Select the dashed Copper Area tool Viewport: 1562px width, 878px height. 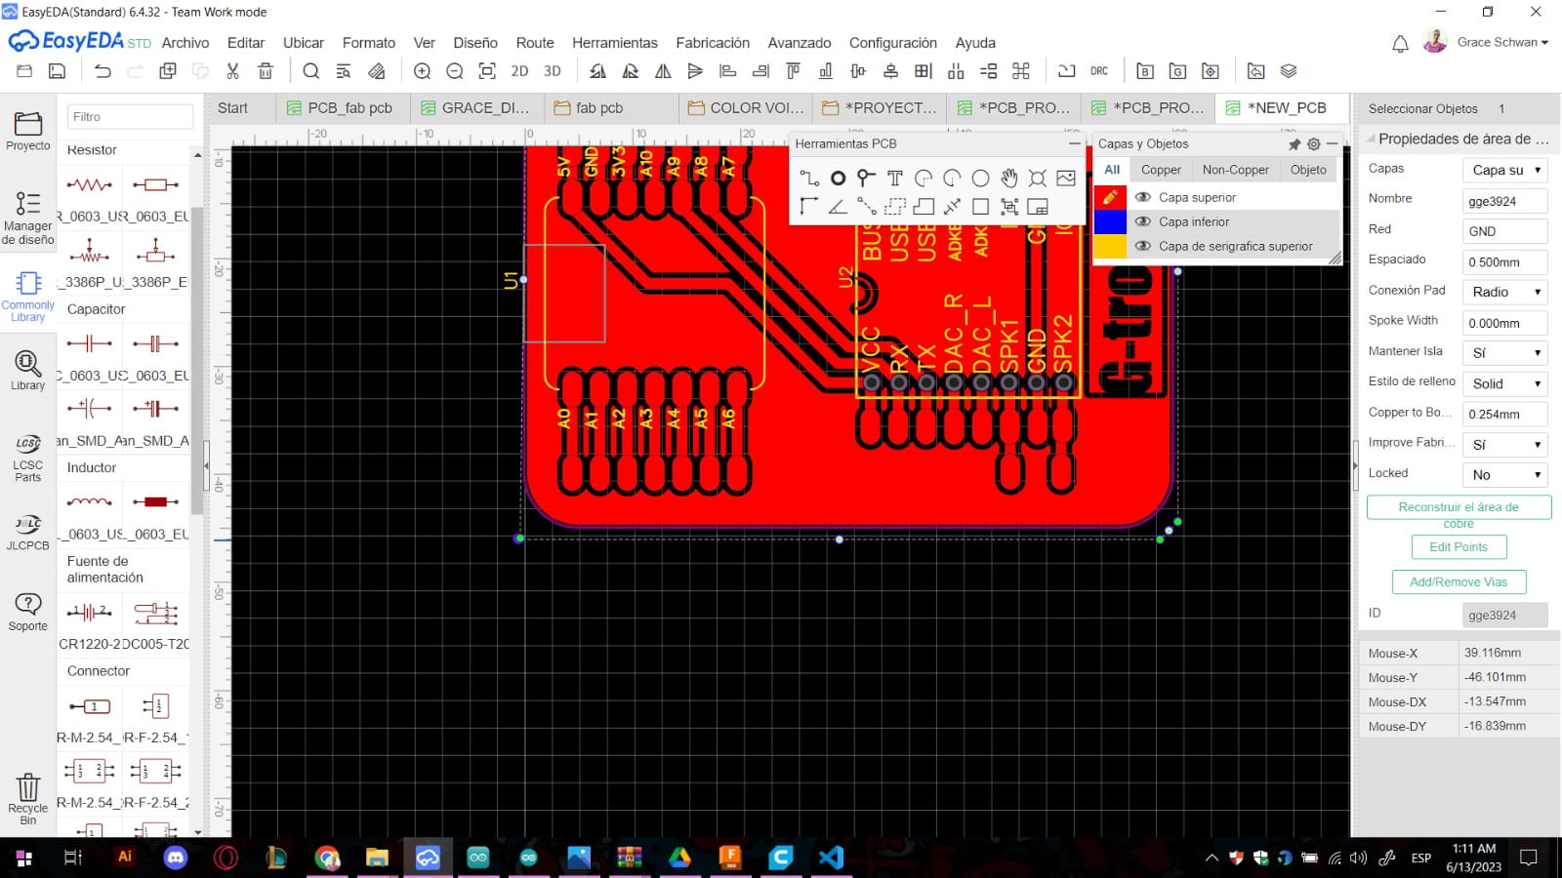point(894,206)
